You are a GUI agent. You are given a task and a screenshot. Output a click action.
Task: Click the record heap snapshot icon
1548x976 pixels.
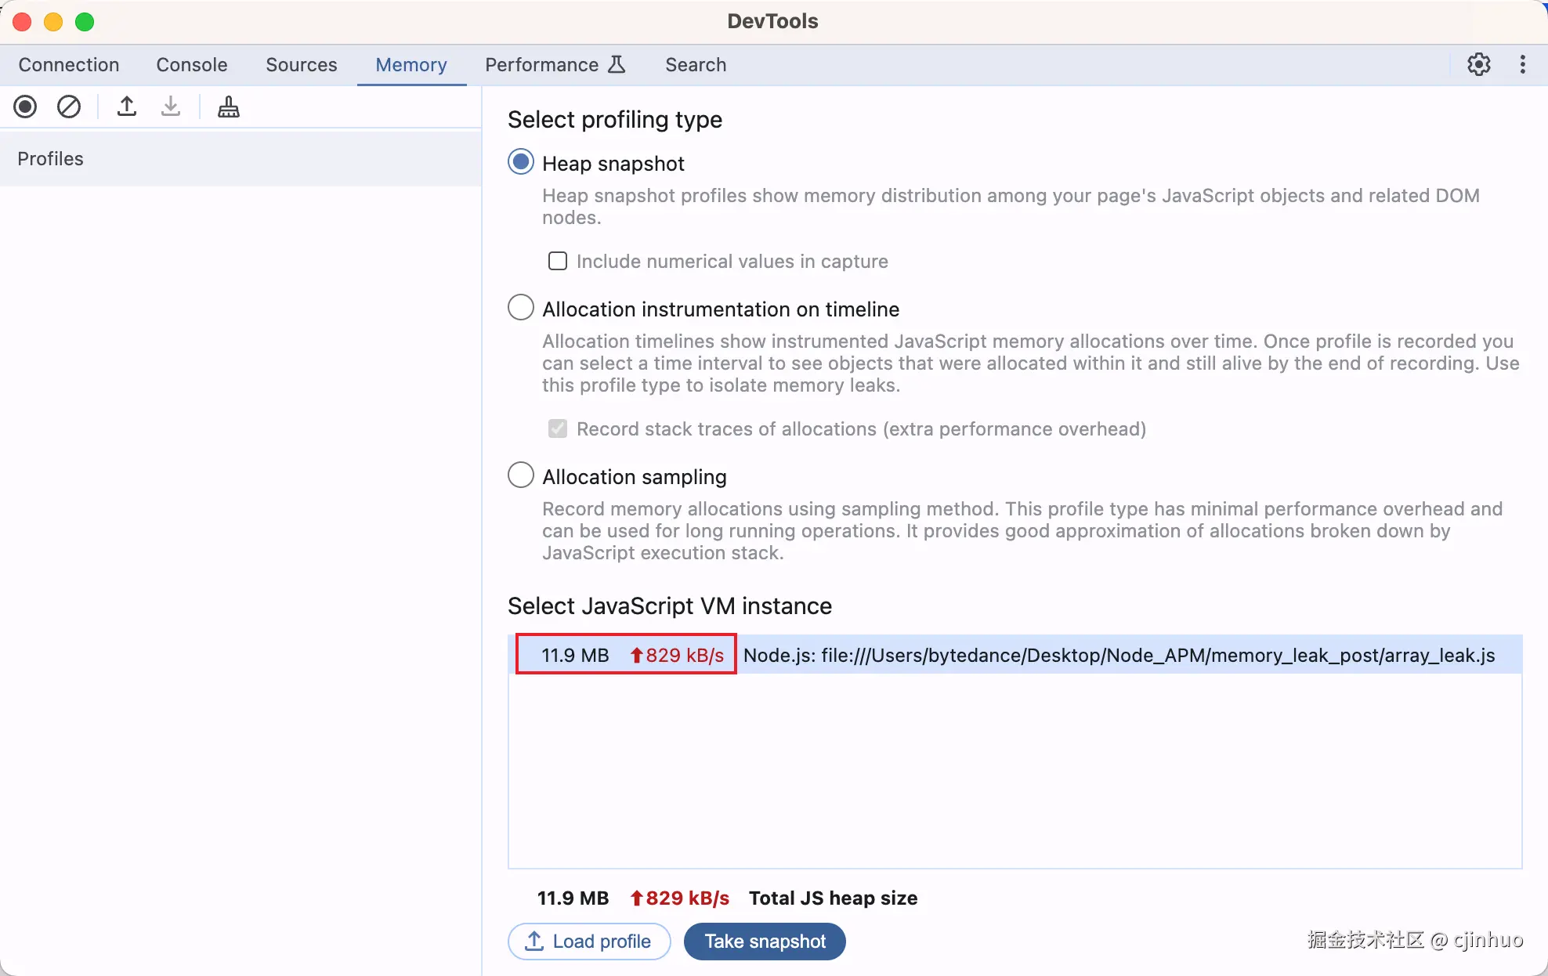point(25,107)
